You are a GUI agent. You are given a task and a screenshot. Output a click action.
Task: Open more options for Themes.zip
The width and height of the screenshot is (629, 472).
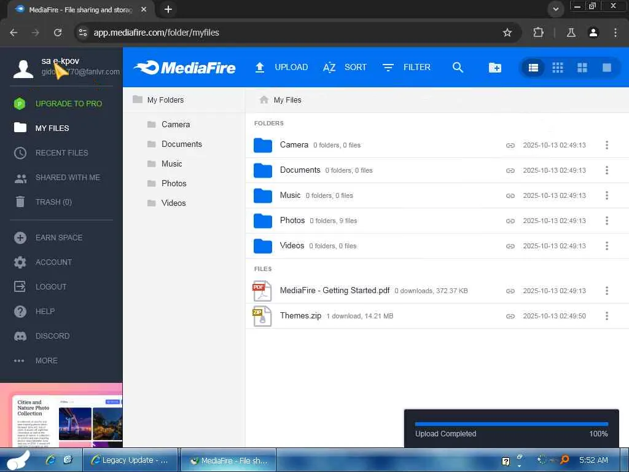pos(606,316)
